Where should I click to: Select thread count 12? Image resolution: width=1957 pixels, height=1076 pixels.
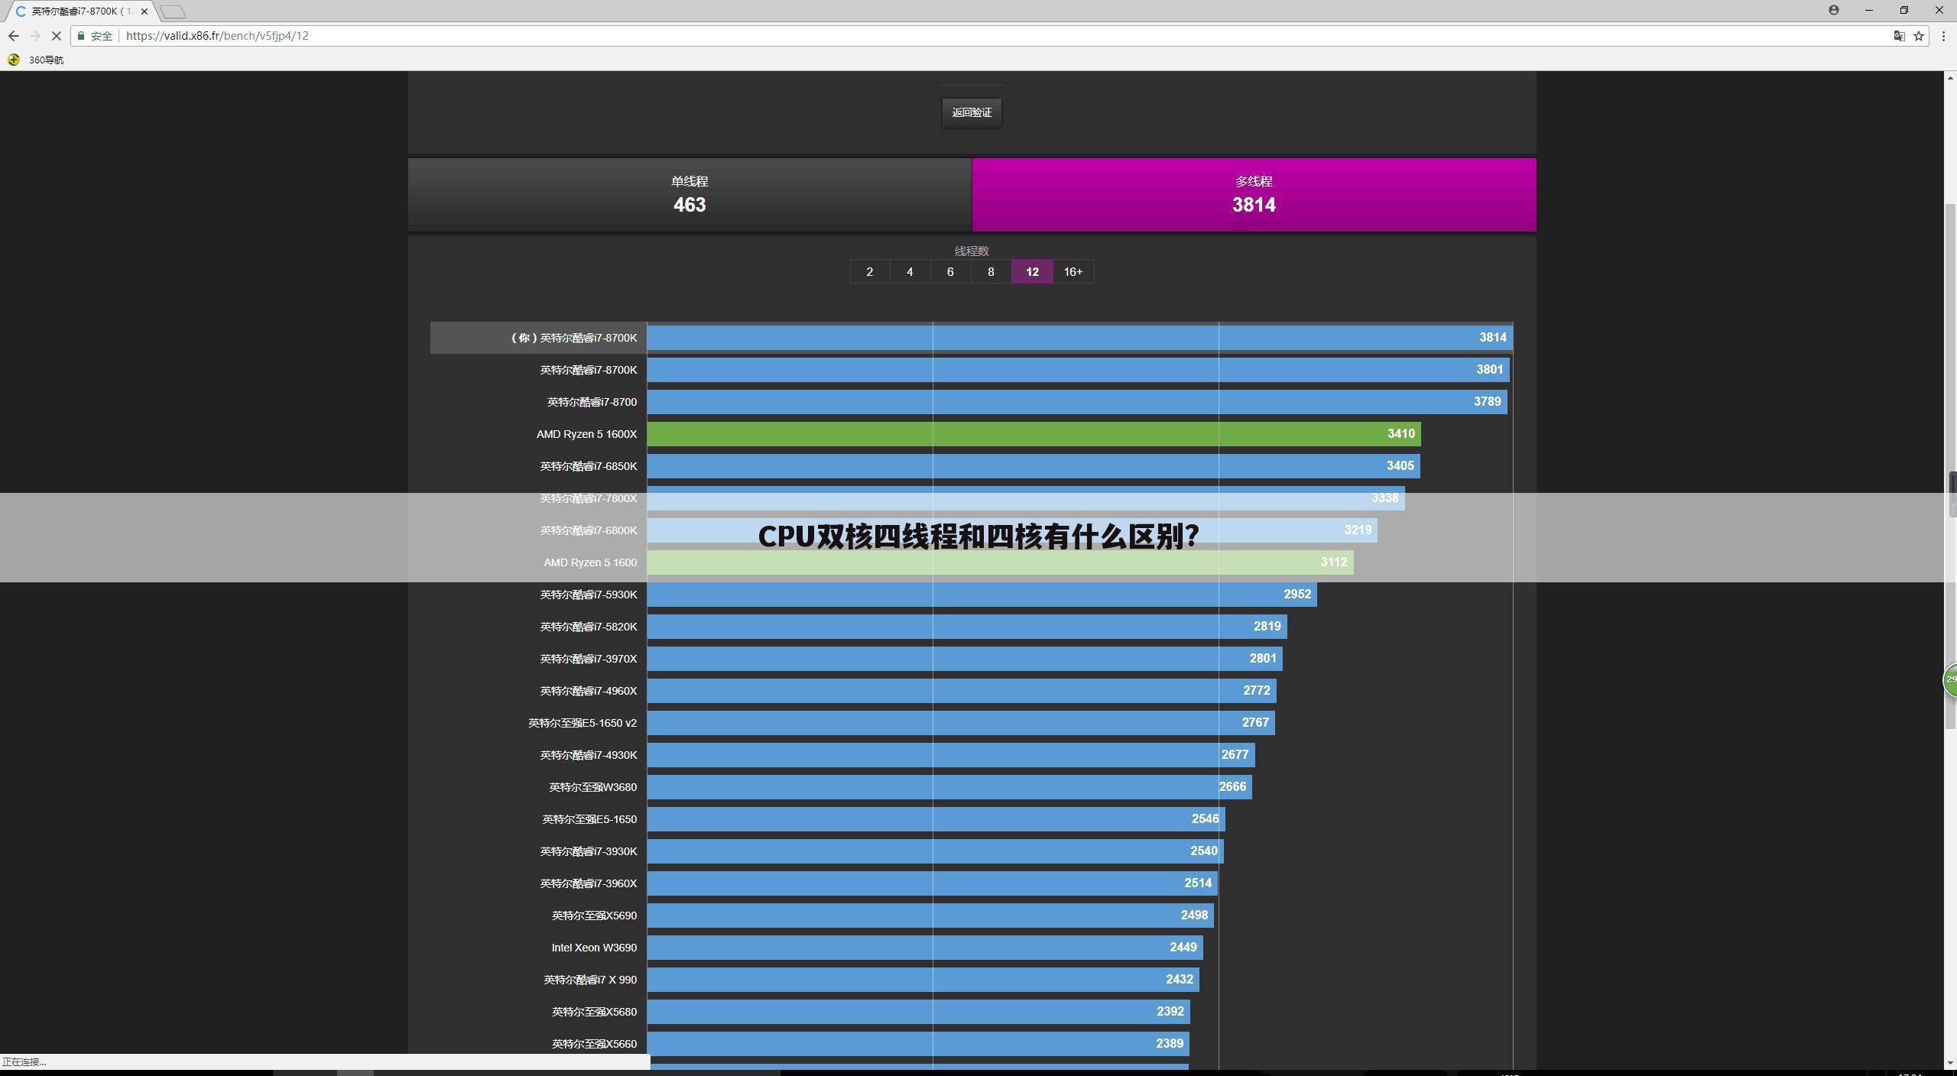tap(1032, 271)
